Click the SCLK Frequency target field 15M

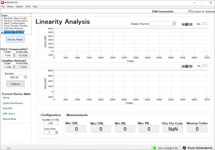8,55
